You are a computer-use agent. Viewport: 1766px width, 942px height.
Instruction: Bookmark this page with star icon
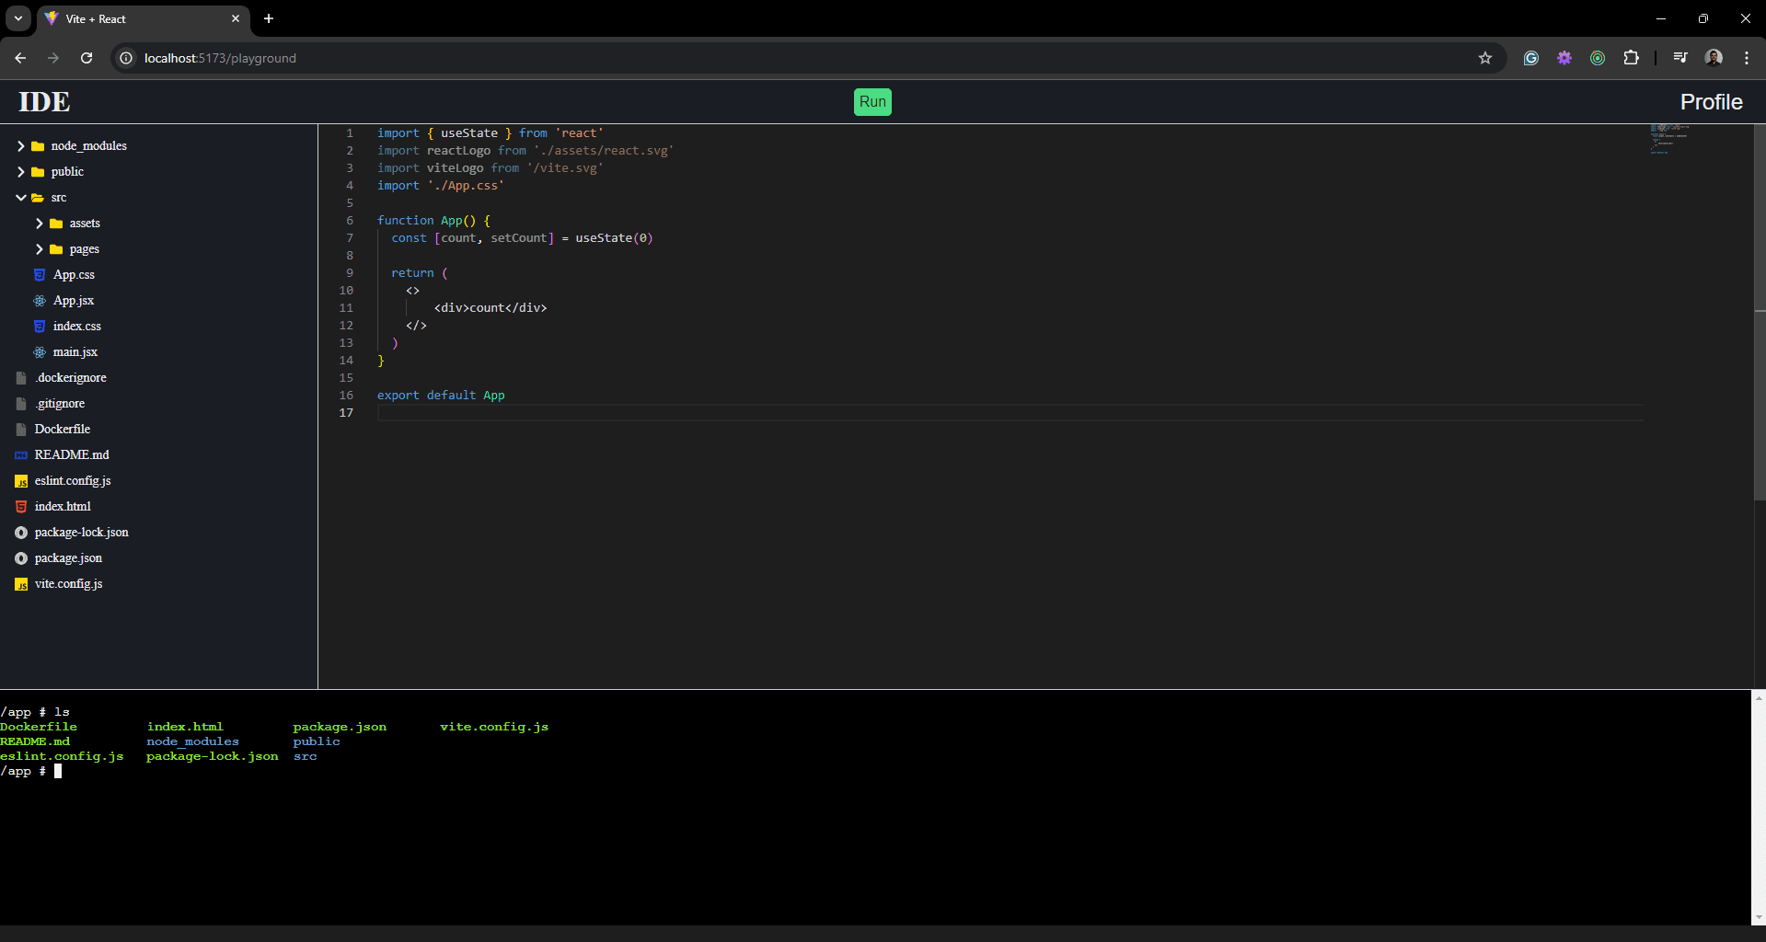tap(1485, 58)
